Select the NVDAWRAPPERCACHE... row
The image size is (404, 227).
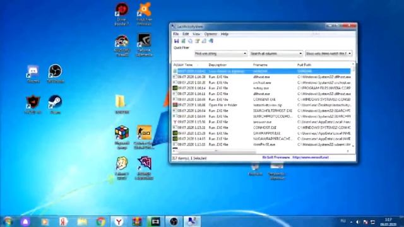pyautogui.click(x=261, y=139)
